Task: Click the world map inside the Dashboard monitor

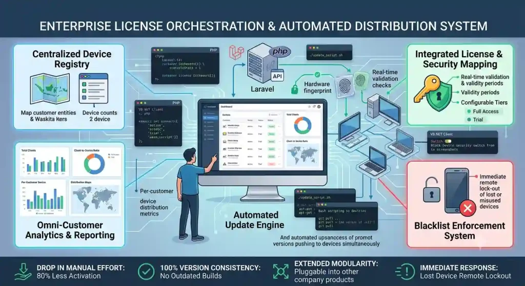Action: click(x=302, y=155)
